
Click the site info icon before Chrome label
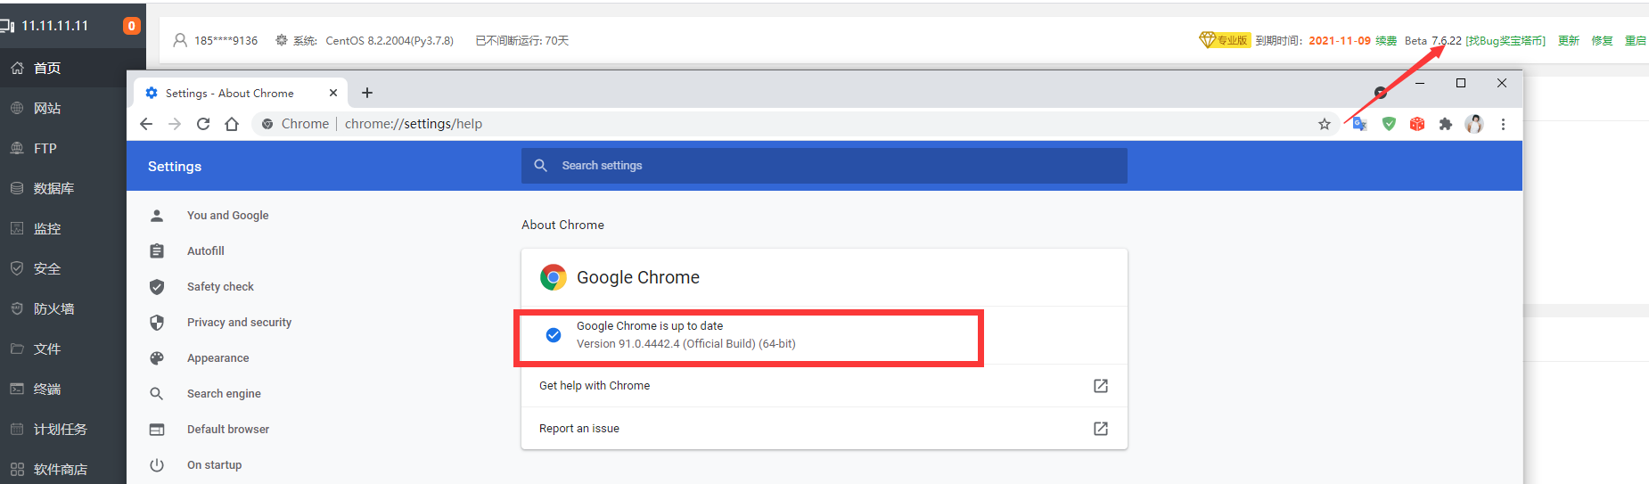point(267,124)
